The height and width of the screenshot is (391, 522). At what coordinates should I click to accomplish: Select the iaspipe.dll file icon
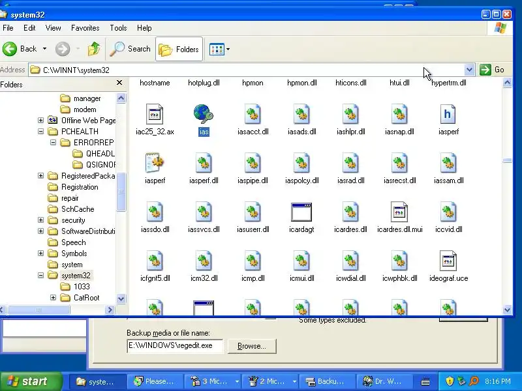click(253, 162)
